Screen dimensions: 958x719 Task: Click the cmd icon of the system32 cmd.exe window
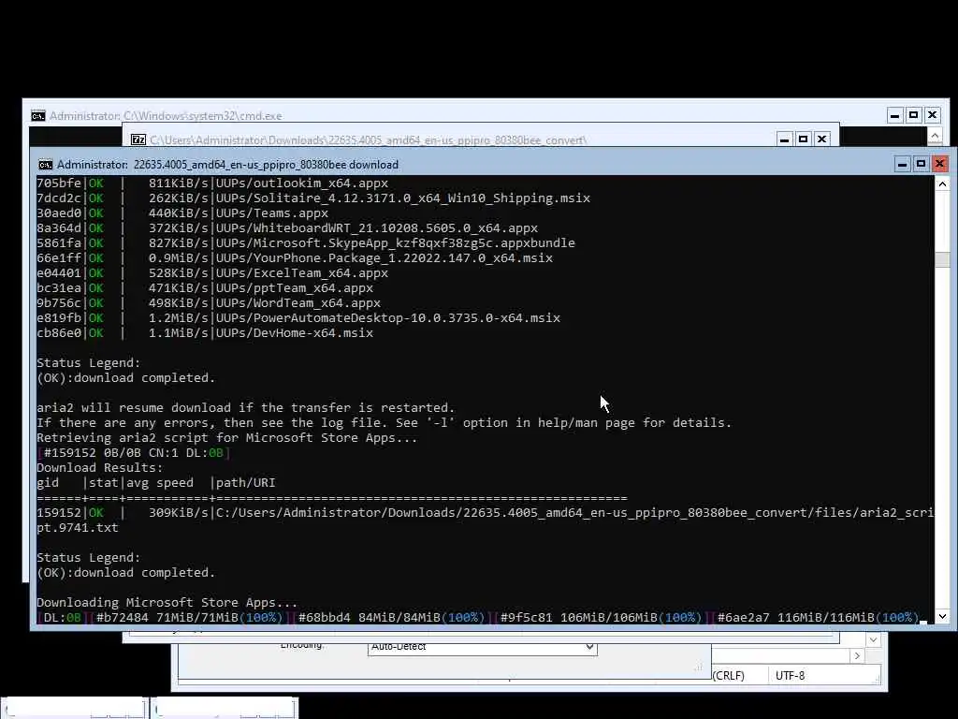pos(37,115)
